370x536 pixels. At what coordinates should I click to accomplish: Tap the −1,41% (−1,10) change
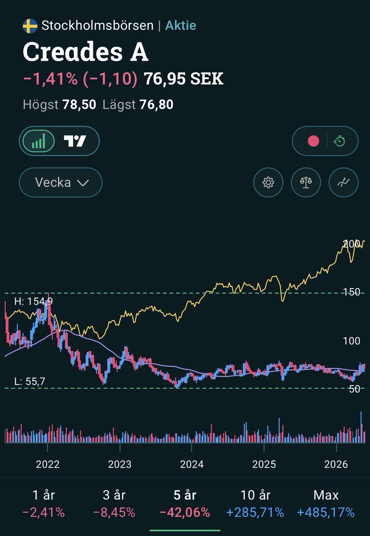tap(80, 79)
